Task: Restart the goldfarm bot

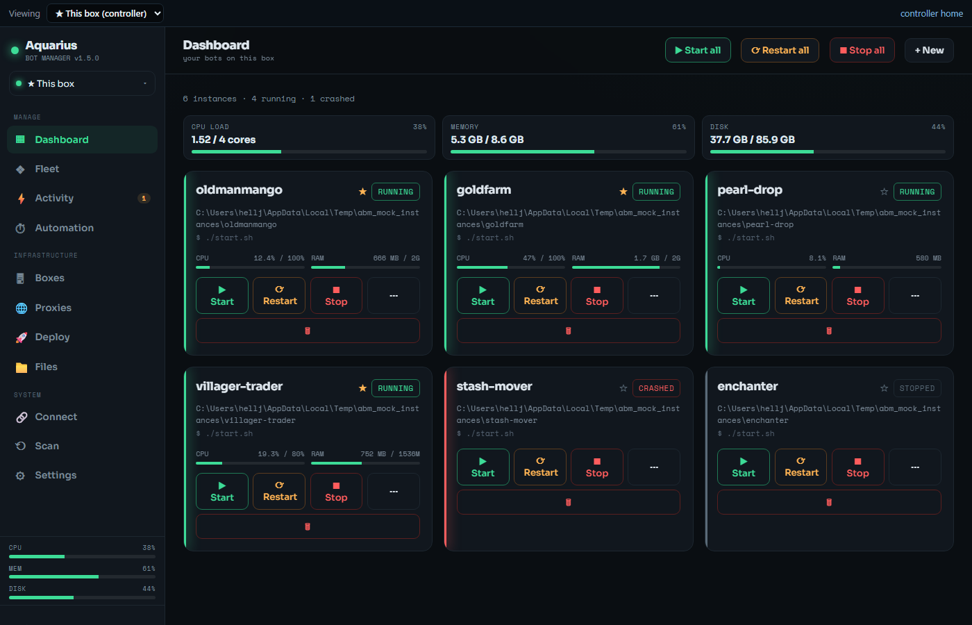Action: [x=541, y=296]
